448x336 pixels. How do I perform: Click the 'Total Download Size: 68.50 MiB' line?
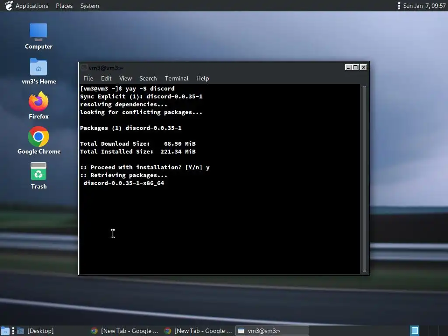(x=138, y=143)
